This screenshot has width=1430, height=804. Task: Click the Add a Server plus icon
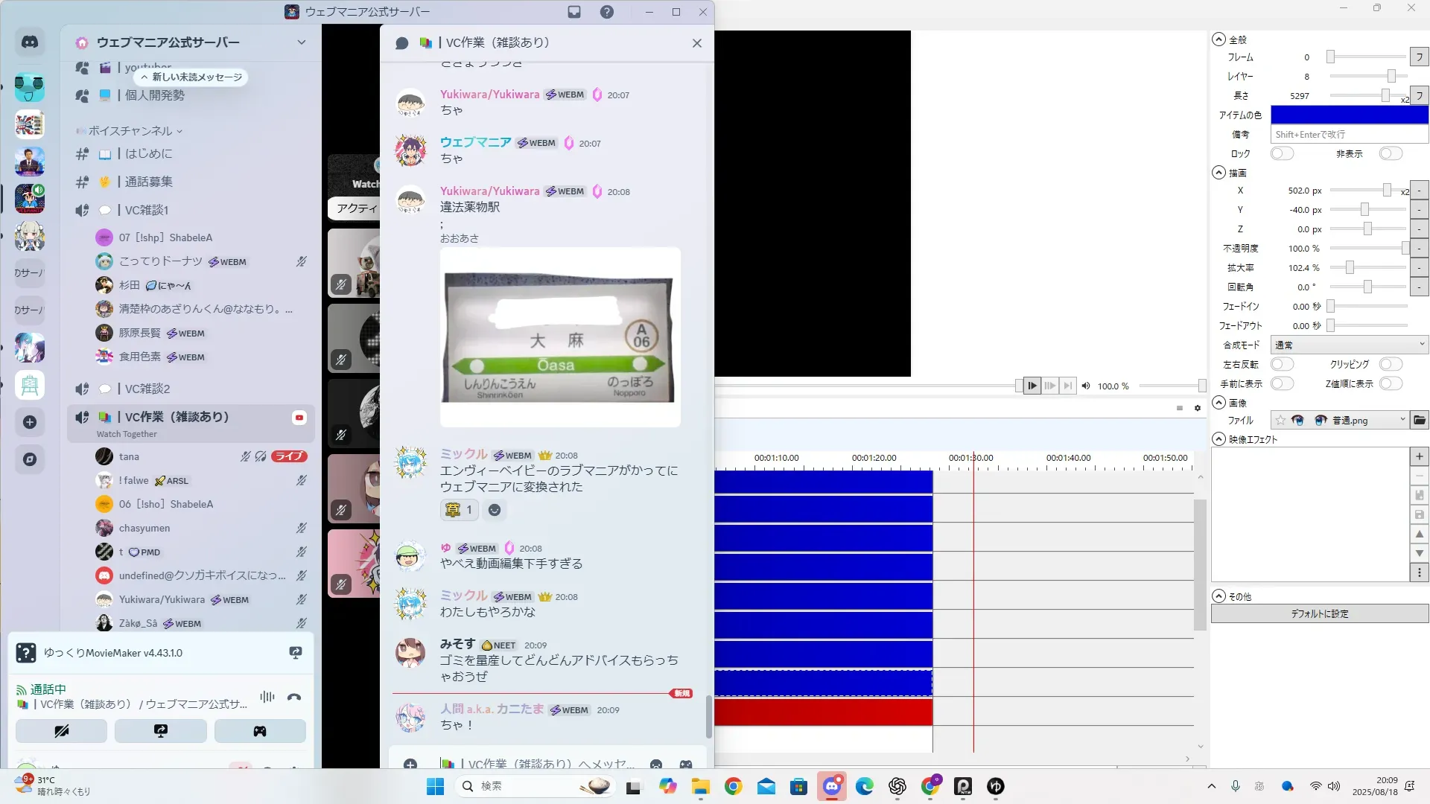(30, 422)
